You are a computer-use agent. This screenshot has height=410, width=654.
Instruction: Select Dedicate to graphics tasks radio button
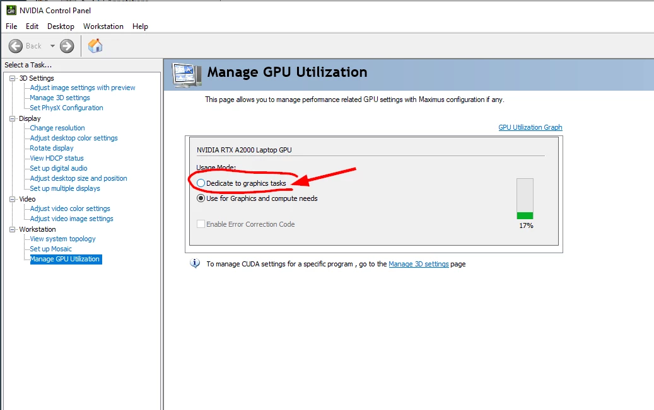point(201,183)
